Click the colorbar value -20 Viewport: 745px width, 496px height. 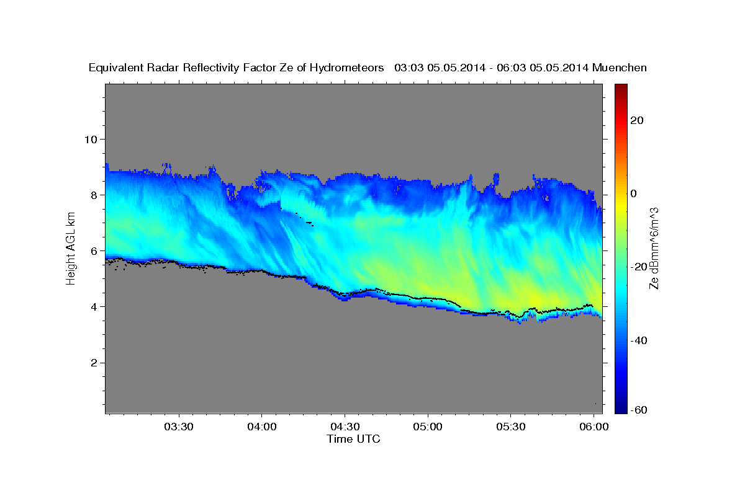[x=638, y=267]
